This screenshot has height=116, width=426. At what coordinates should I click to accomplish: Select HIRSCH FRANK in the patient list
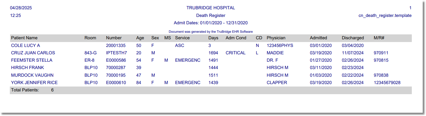[27, 68]
